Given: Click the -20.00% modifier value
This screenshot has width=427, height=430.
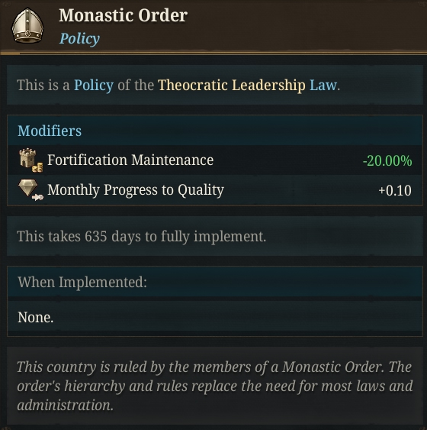Looking at the screenshot, I should click(387, 160).
